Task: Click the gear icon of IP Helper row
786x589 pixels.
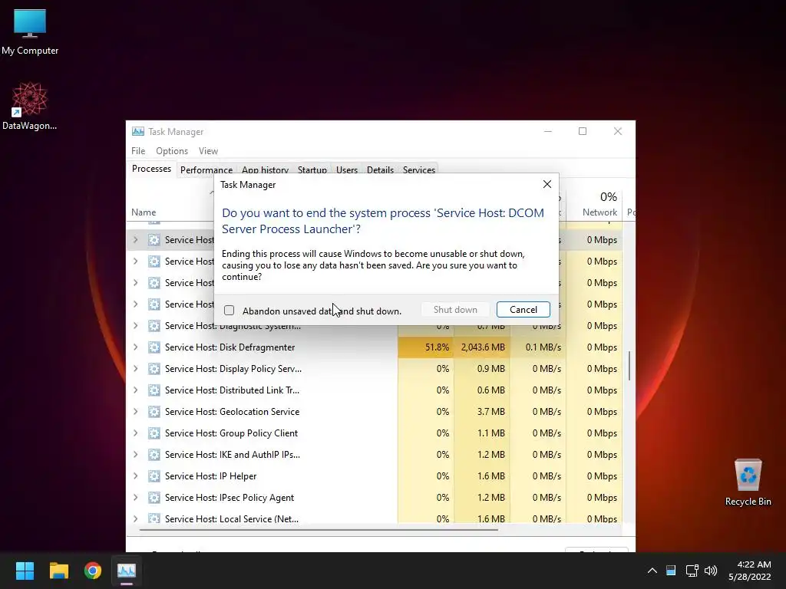Action: tap(154, 475)
